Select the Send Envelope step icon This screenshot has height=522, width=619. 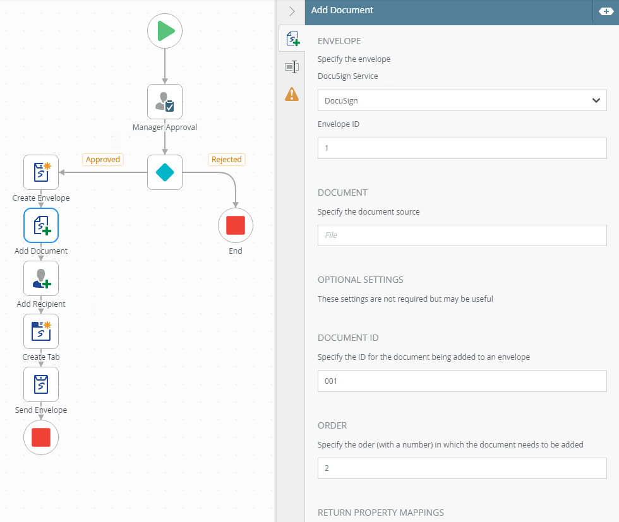pyautogui.click(x=41, y=384)
